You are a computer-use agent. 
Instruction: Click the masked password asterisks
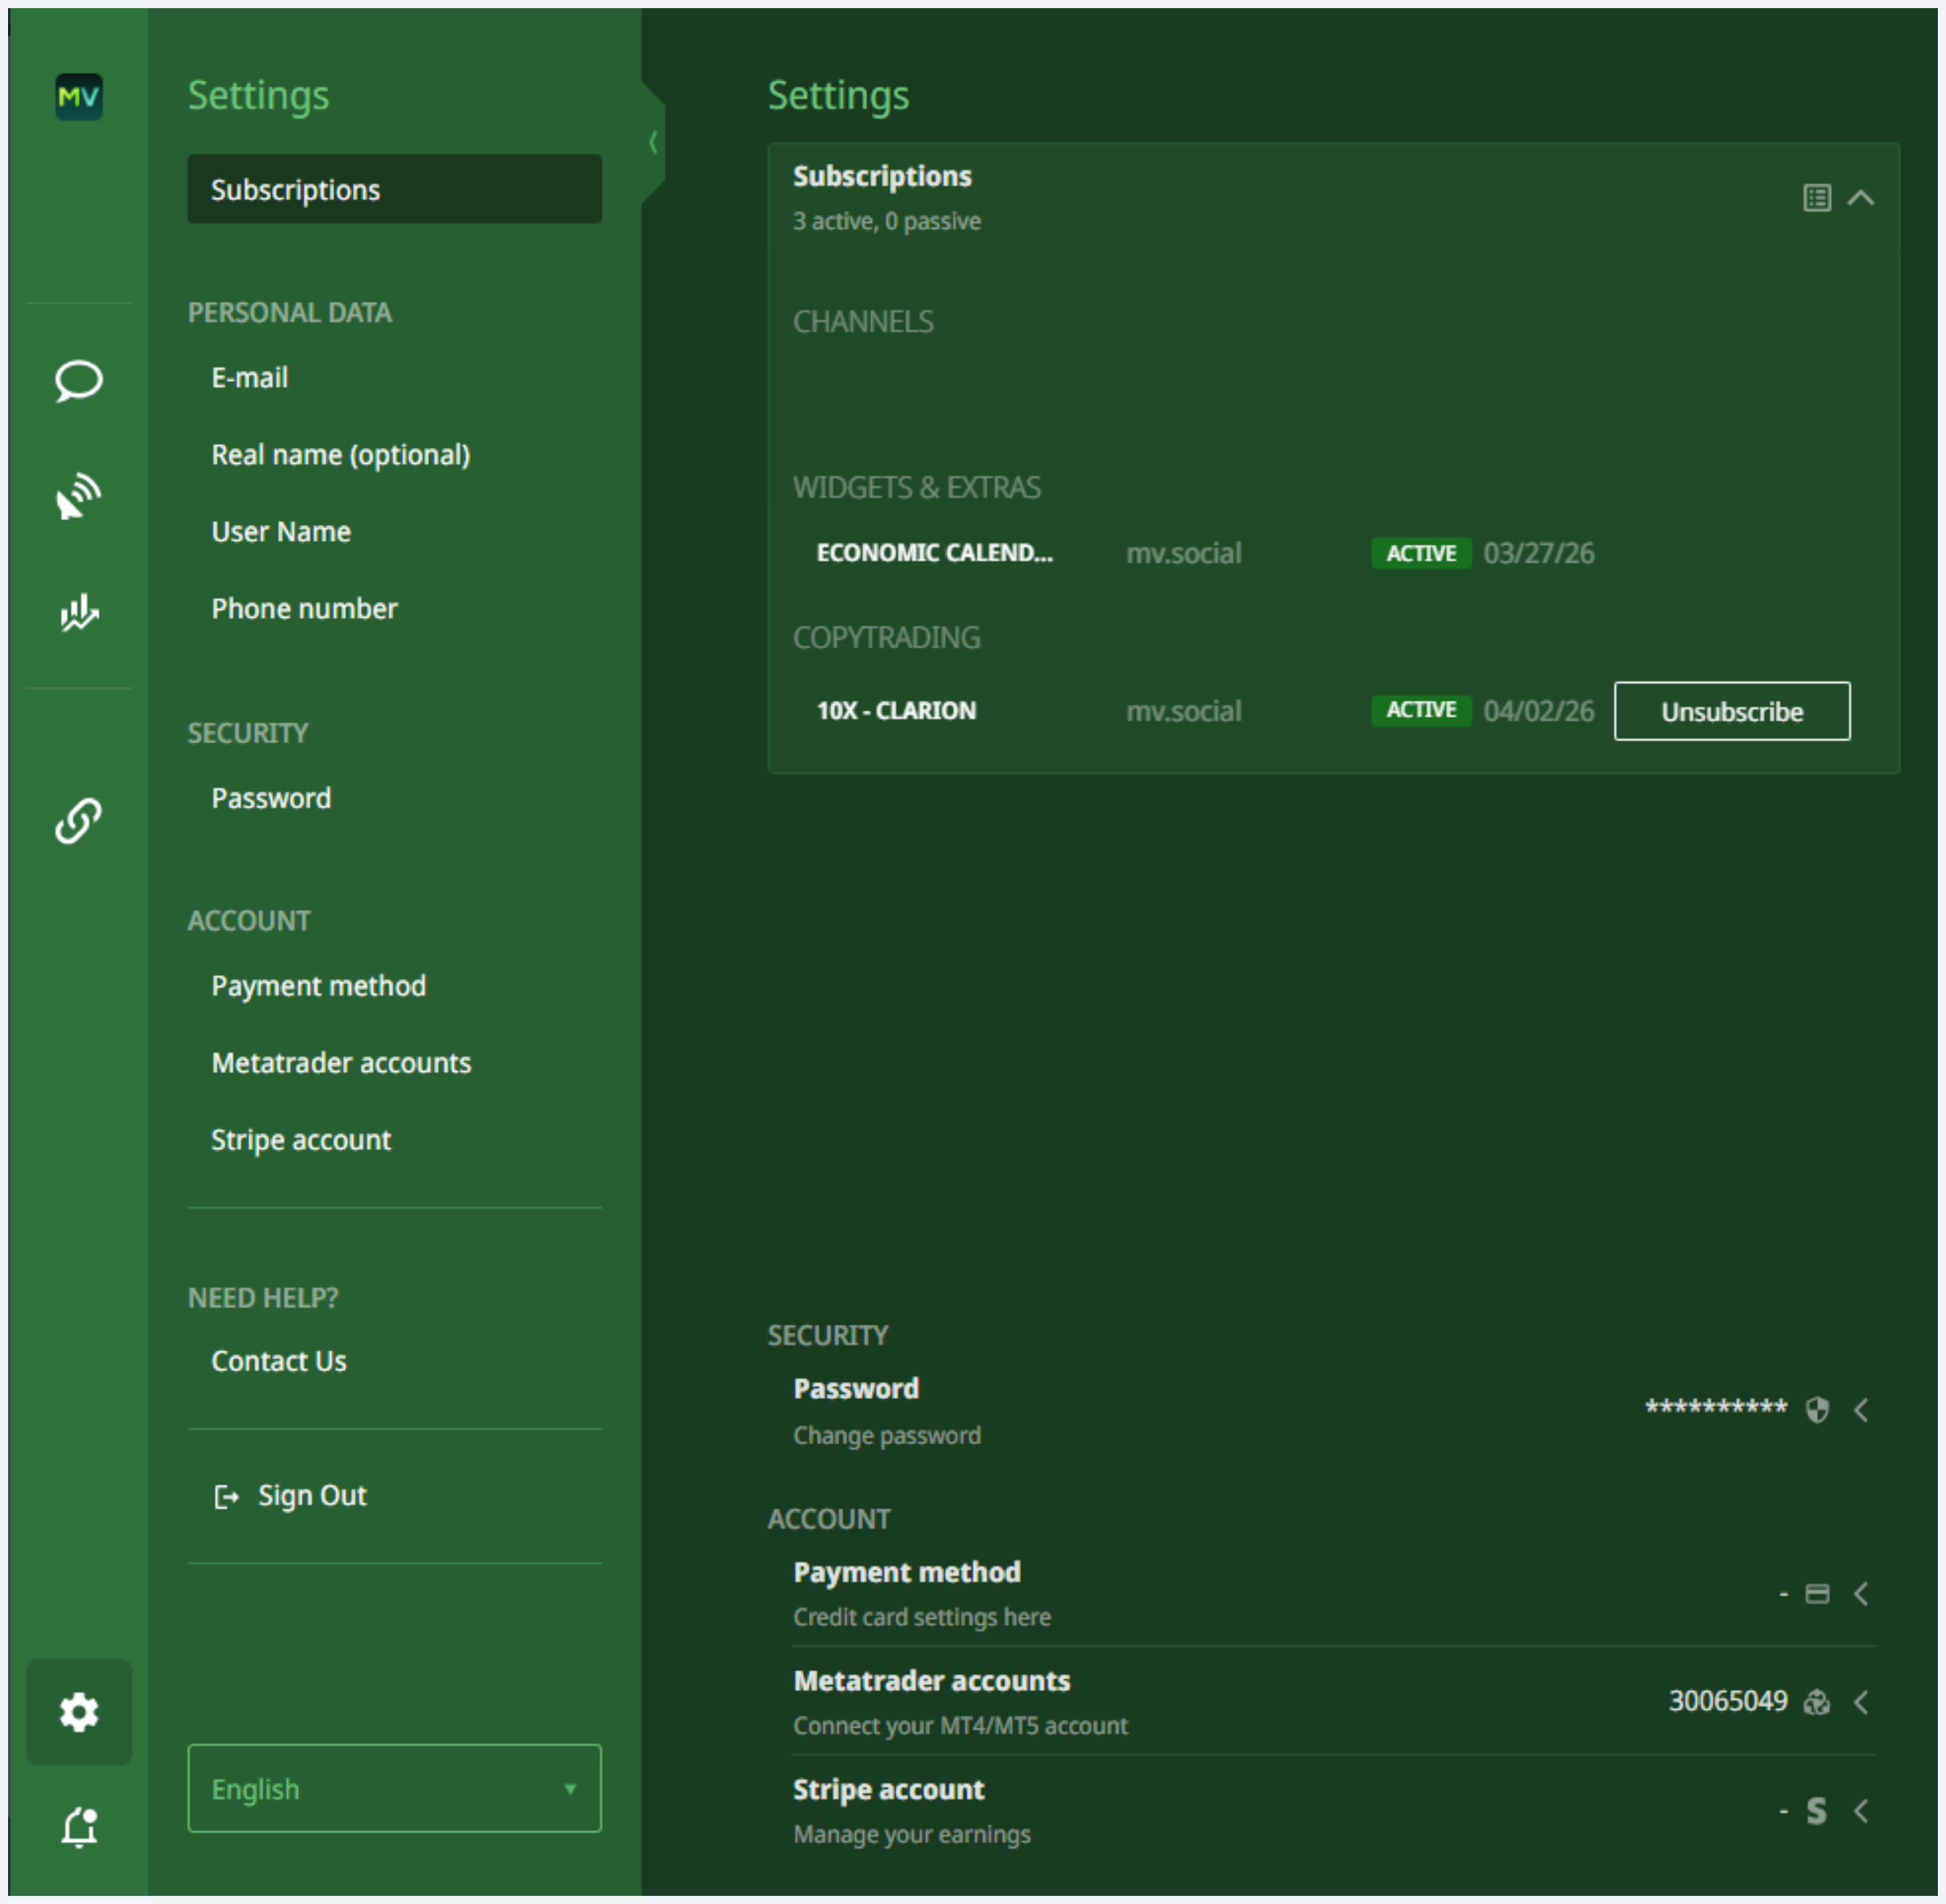[x=1716, y=1408]
